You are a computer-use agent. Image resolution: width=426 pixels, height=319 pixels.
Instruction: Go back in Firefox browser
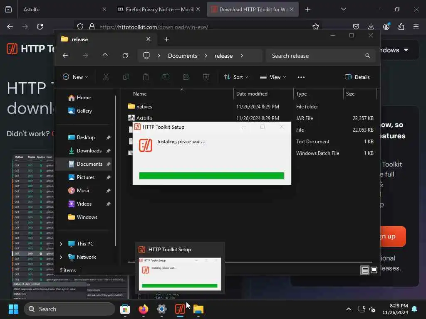click(x=10, y=27)
